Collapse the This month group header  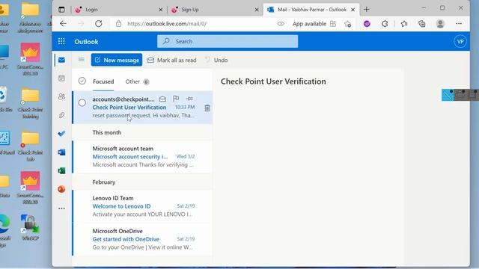[106, 132]
